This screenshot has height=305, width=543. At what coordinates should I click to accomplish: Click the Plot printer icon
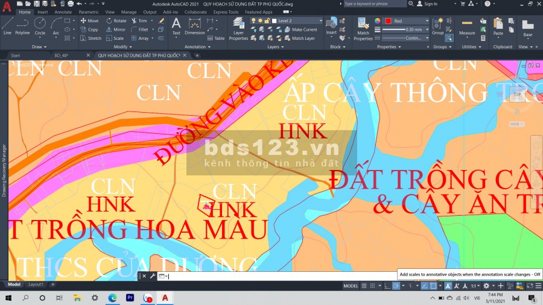pyautogui.click(x=71, y=4)
